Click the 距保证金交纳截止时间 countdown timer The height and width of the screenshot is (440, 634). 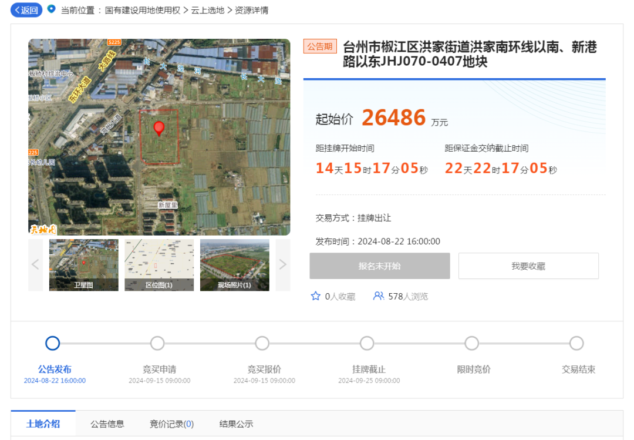pyautogui.click(x=501, y=169)
